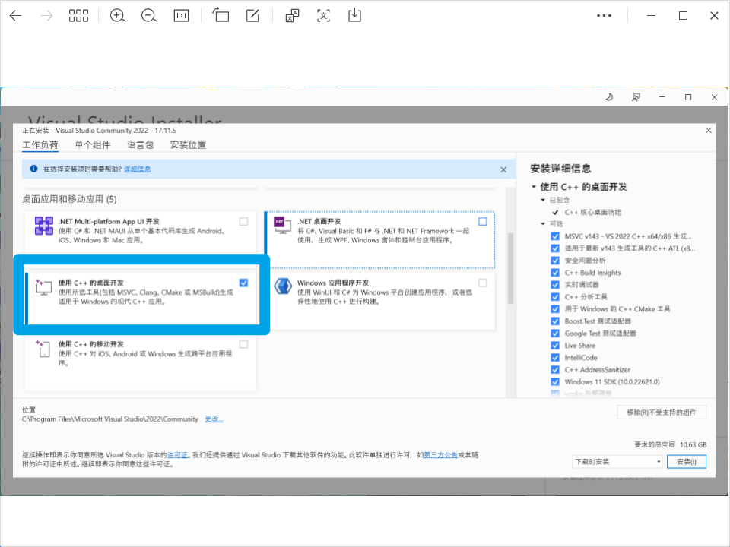730x547 pixels.
Task: Check 使用 C++ 的移动开发 workload
Action: [243, 344]
